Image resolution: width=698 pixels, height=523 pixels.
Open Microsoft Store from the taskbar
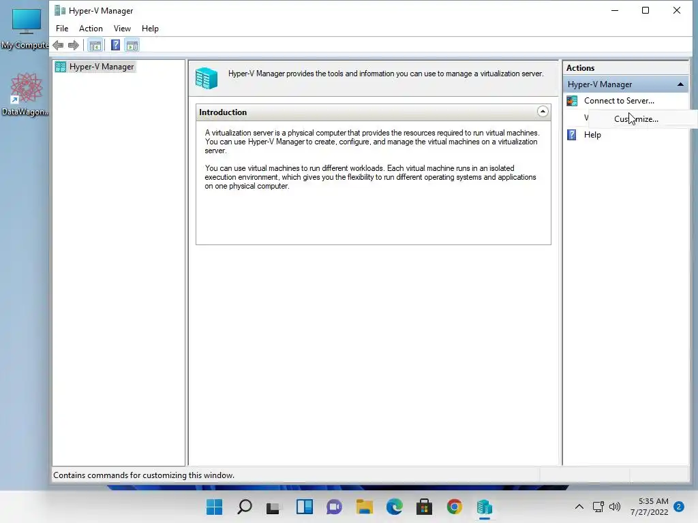click(x=424, y=507)
